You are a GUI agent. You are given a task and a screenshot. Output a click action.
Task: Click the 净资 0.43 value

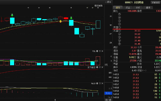pyautogui.click(x=134, y=71)
